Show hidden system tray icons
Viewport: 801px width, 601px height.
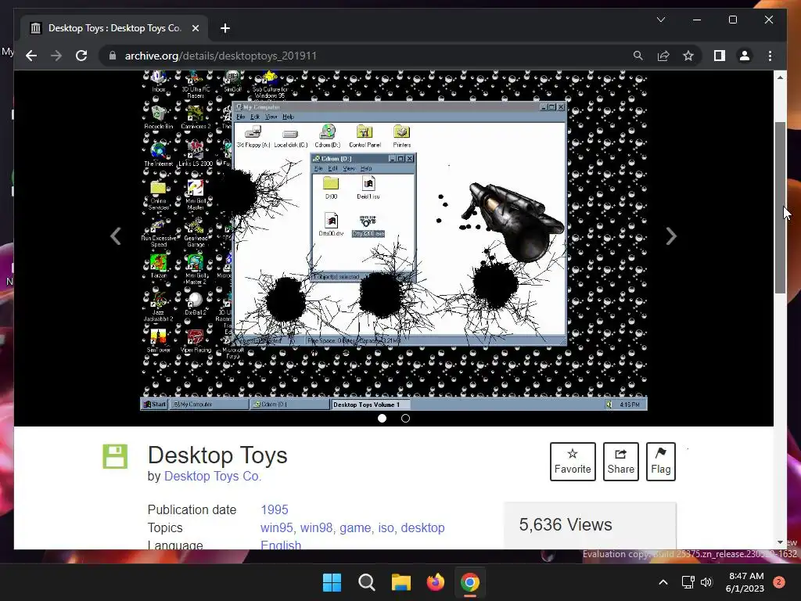663,582
